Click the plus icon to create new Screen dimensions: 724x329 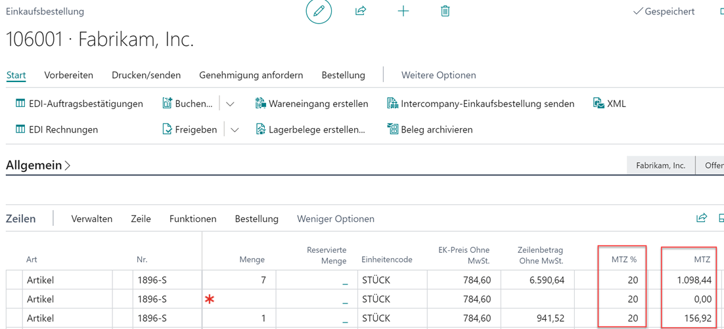(x=403, y=11)
